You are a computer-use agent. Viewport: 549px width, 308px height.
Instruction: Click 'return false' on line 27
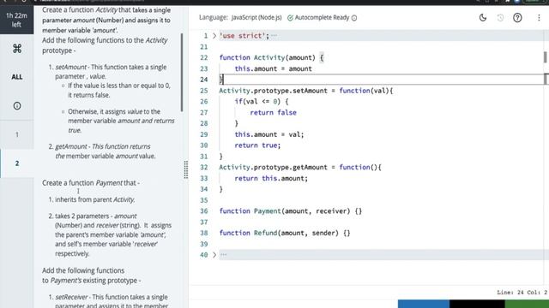tap(273, 112)
